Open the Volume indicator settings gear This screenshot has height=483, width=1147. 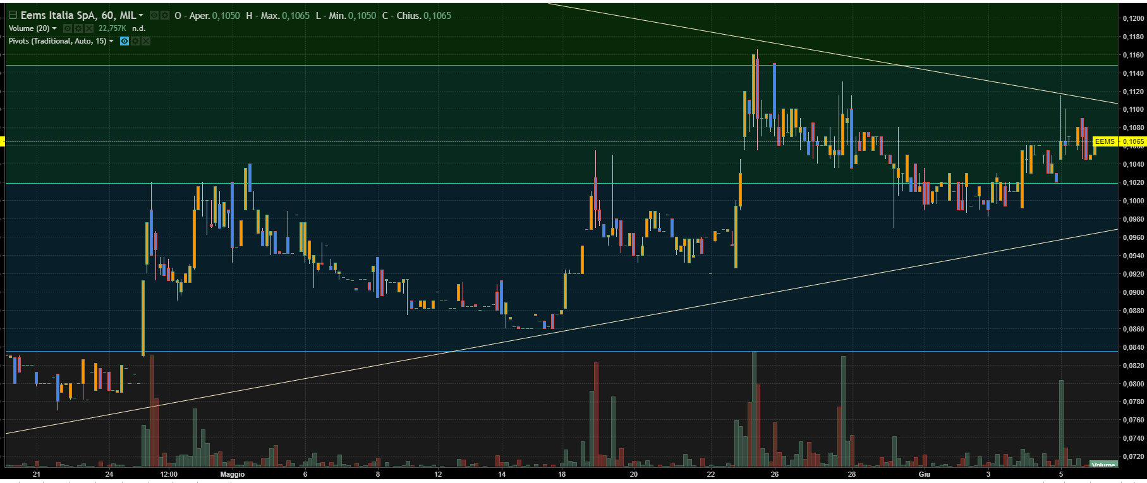point(78,28)
